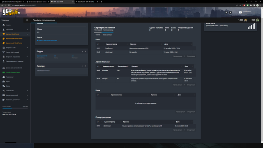Image resolution: width=263 pixels, height=148 pixels.
Task: Switch to the Los Santos Police Department browser tab
Action: coord(13,2)
